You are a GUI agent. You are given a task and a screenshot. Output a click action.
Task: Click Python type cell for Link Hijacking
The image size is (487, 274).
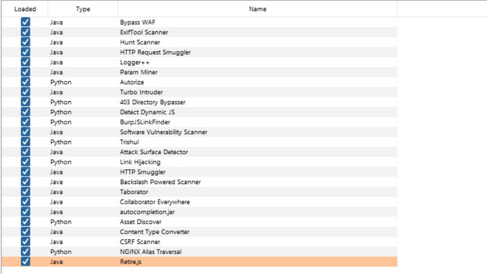(61, 162)
